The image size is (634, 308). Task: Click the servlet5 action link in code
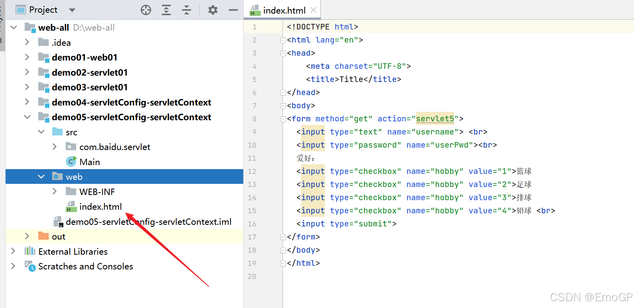(x=435, y=119)
